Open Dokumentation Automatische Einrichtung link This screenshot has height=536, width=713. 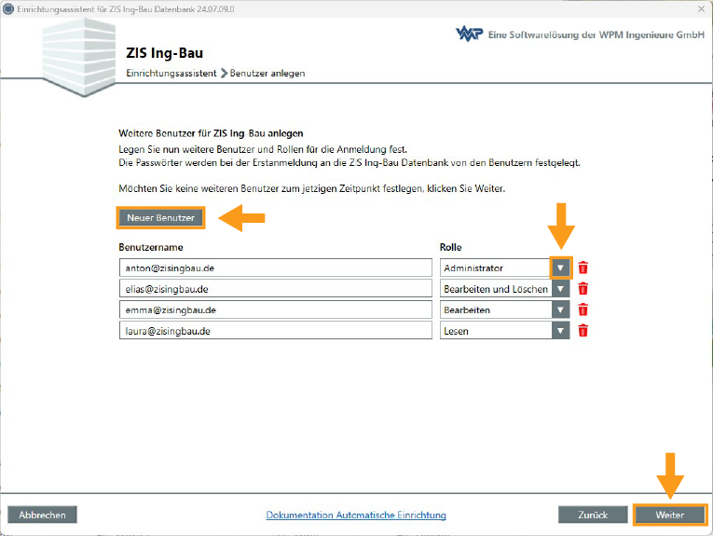356,515
